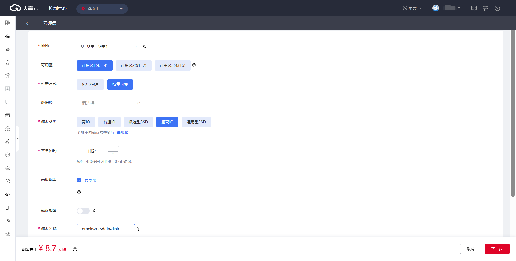516x261 pixels.
Task: Click the 云硬盘 page title
Action: click(x=50, y=23)
